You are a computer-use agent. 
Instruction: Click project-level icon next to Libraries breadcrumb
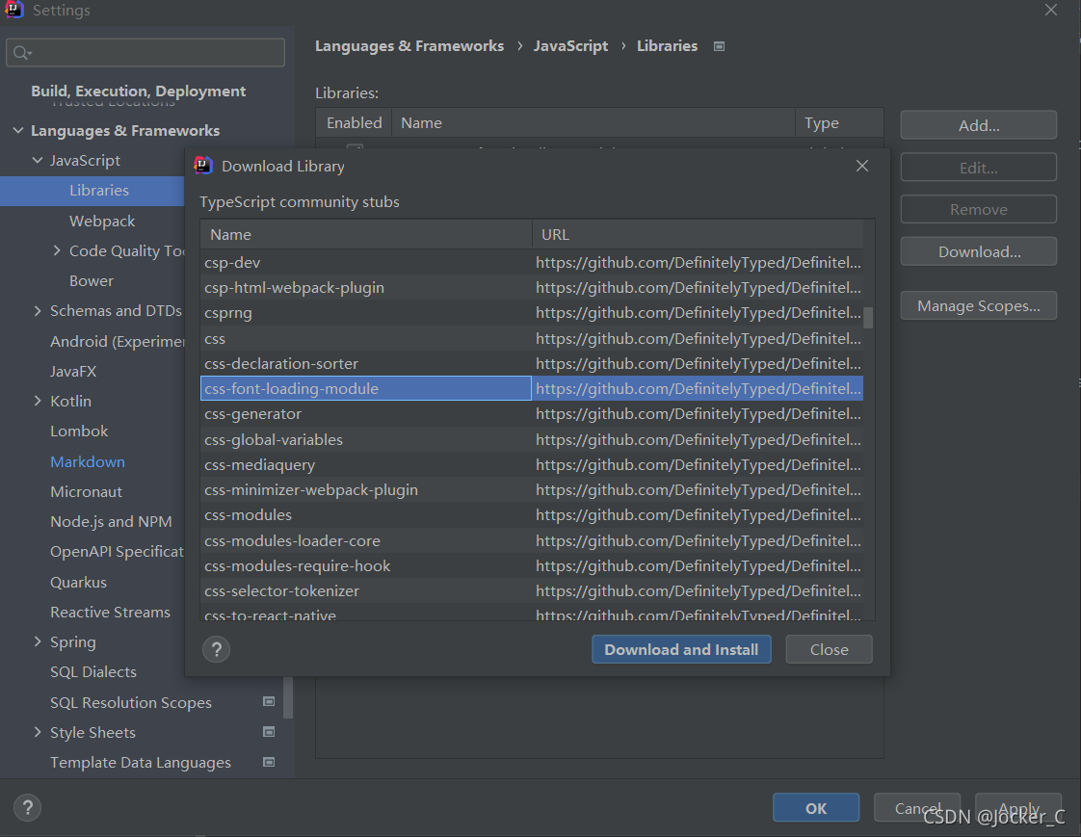click(719, 46)
